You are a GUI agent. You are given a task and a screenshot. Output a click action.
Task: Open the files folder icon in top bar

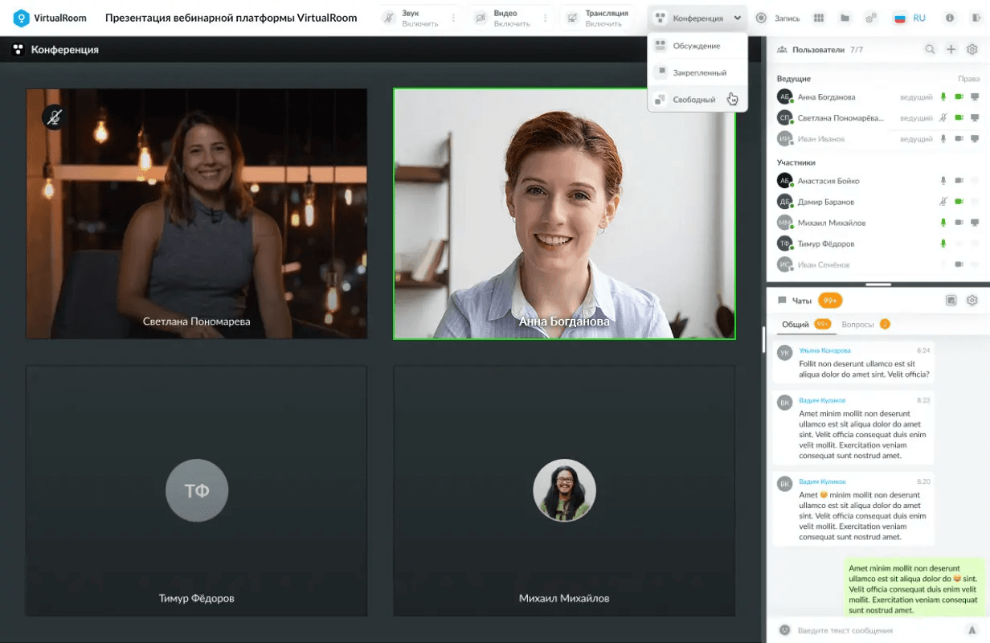(845, 18)
